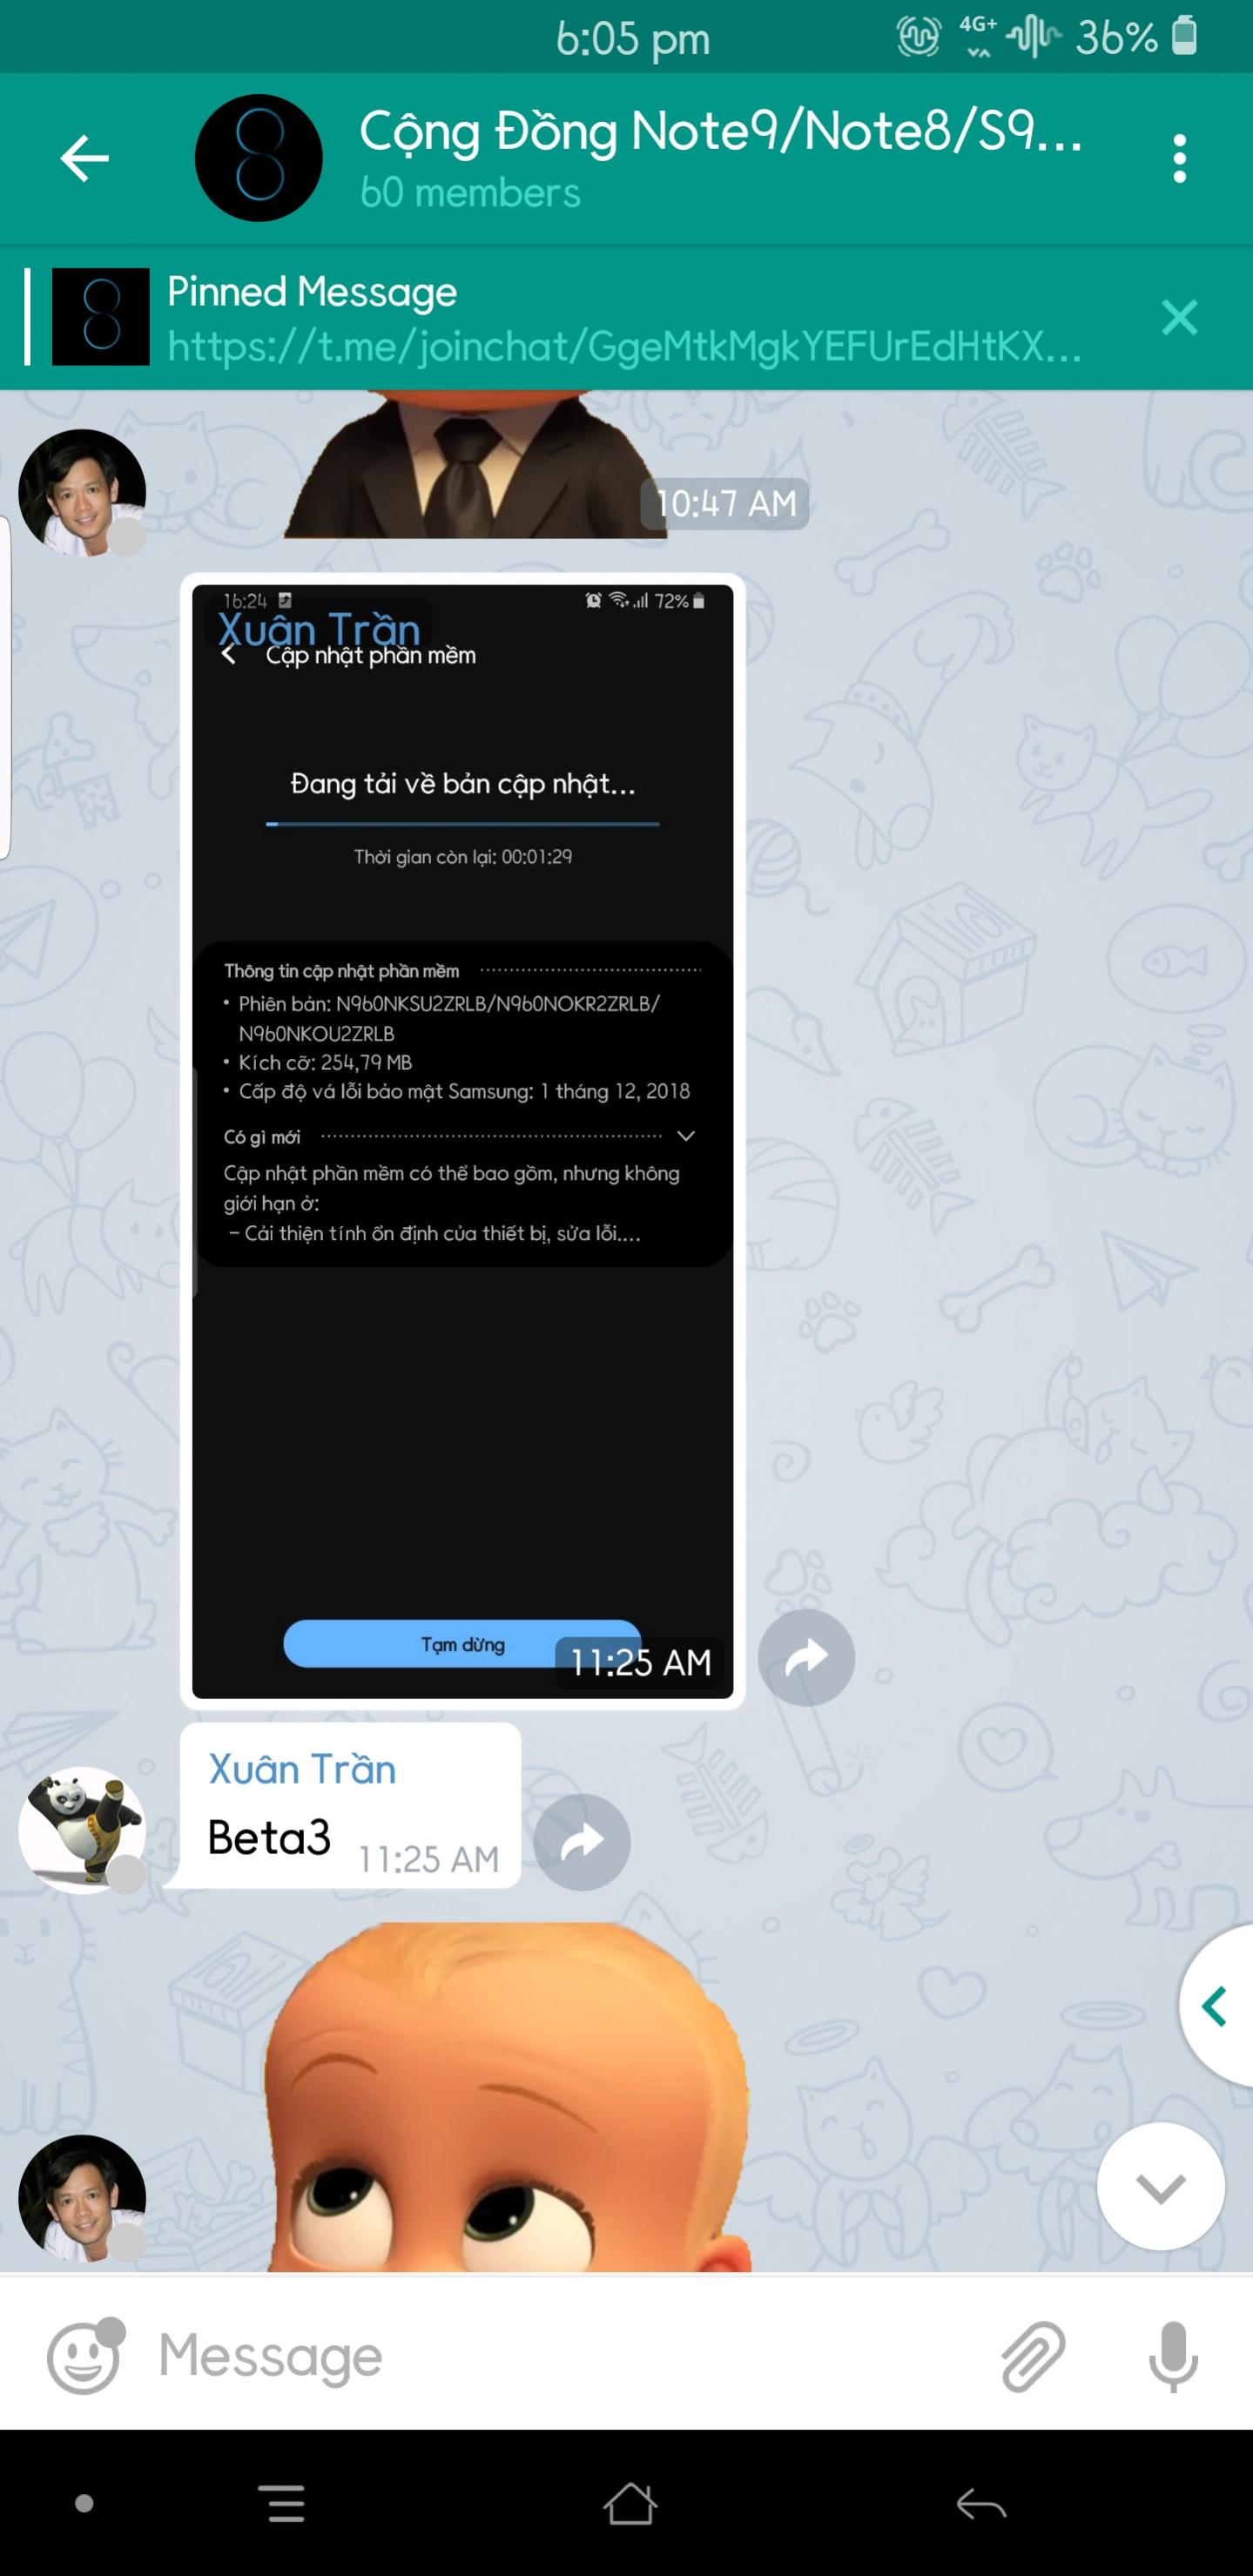Open the group avatar with number 8
Image resolution: width=1253 pixels, height=2576 pixels.
coord(258,158)
